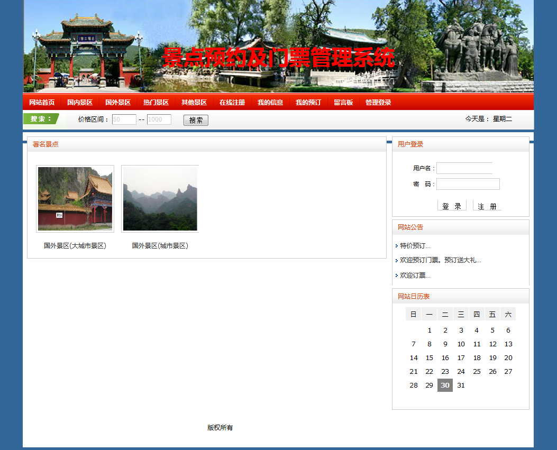Image resolution: width=557 pixels, height=450 pixels.
Task: Click the 国外景区(大城市景区) caption link
Action: click(x=75, y=246)
